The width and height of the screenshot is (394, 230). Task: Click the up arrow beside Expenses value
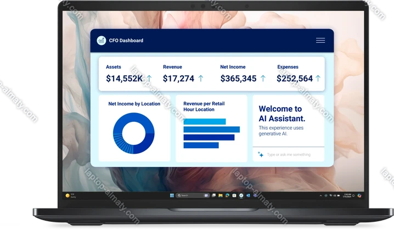[318, 78]
